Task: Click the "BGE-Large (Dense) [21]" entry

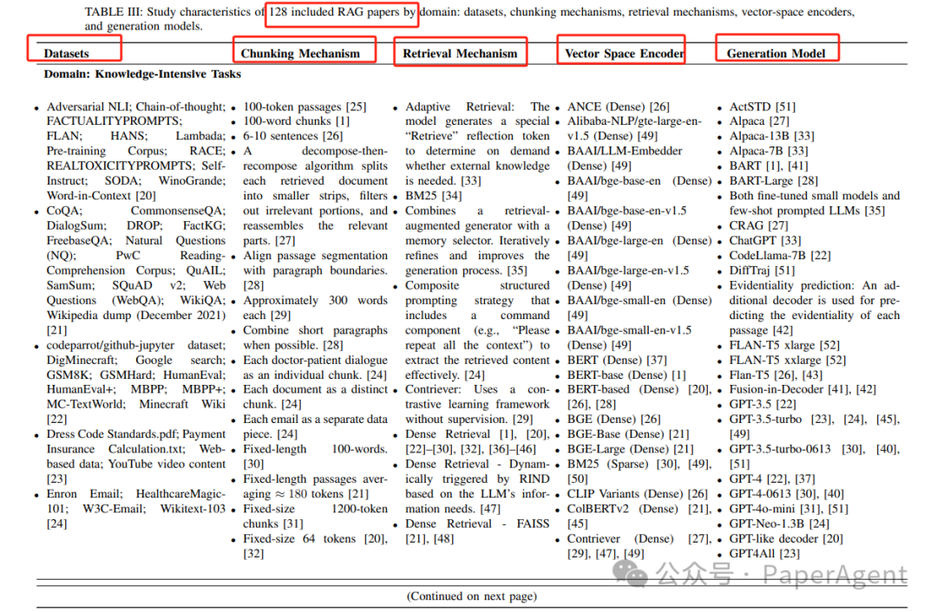Action: pos(630,449)
